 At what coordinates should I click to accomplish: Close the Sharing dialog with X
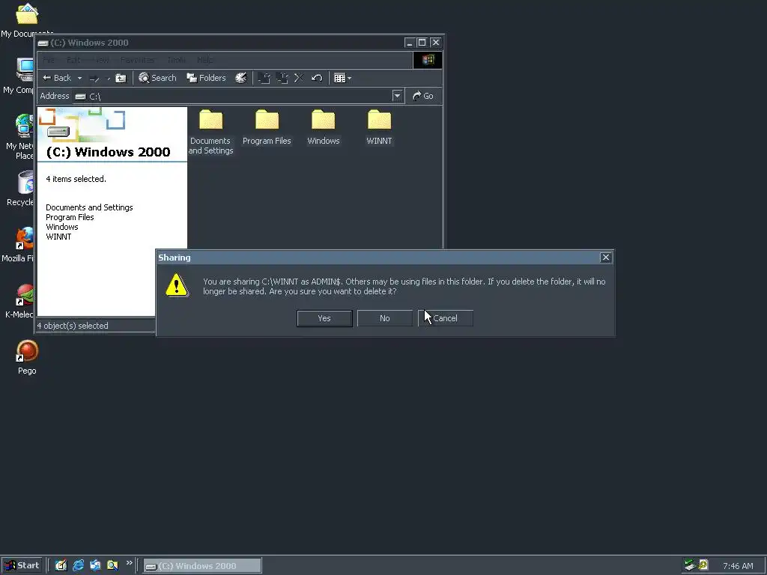[x=605, y=258]
